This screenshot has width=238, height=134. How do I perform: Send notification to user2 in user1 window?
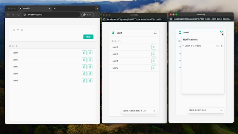coord(154,47)
